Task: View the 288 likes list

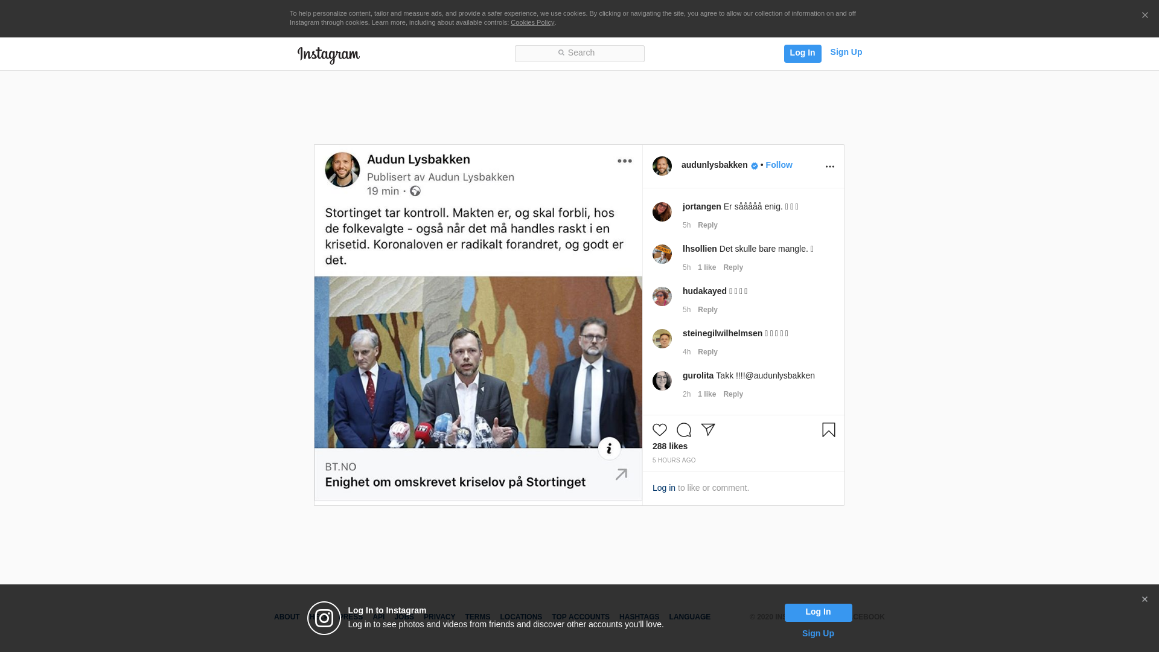Action: pos(670,447)
